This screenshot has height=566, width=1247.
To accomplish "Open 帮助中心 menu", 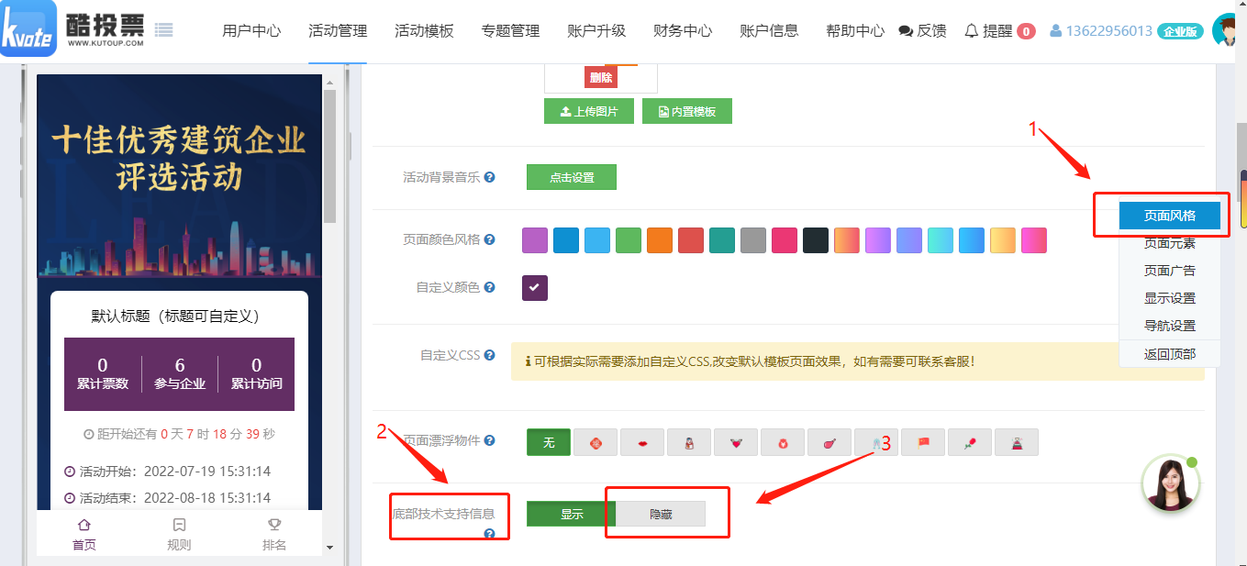I will pyautogui.click(x=855, y=31).
